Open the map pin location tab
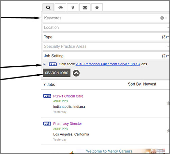The height and width of the screenshot is (154, 170). coord(72,7)
